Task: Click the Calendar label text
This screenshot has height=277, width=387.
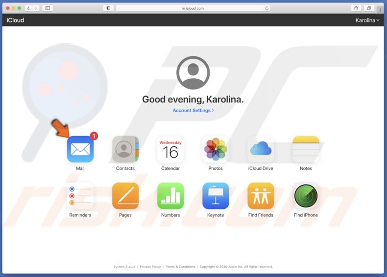Action: tap(170, 168)
